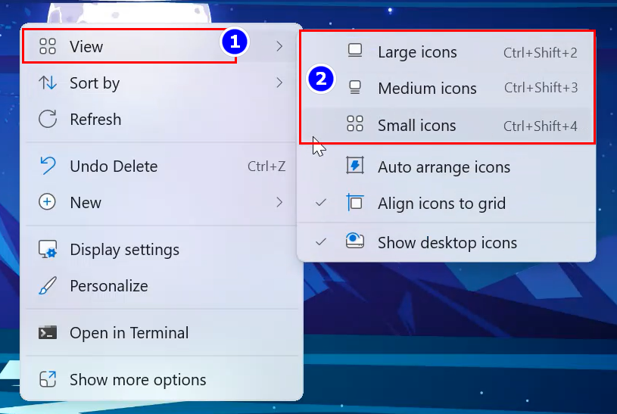617x414 pixels.
Task: Uncheck Align icons to grid
Action: tap(442, 204)
